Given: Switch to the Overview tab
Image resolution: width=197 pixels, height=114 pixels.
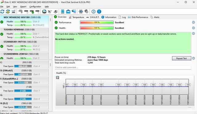Looking at the screenshot, I should pos(60,17).
